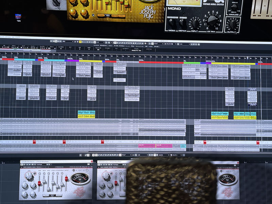Choose the Erase tool in the lower editor toolbar

coord(101,155)
